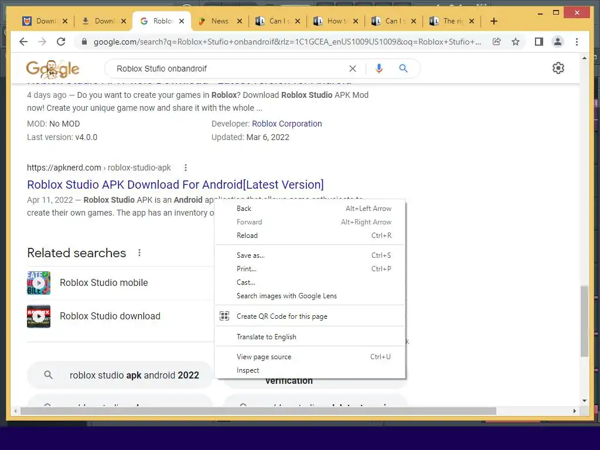Select 'Cast...' from context menu
Image resolution: width=600 pixels, height=450 pixels.
coord(310,282)
